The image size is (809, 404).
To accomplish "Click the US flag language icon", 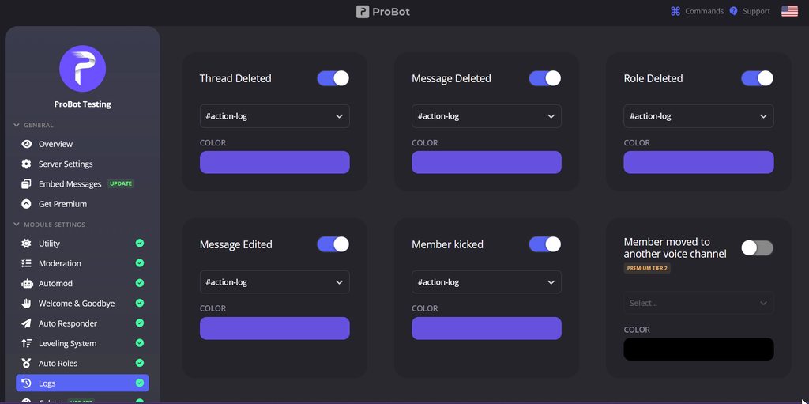I will pos(789,11).
